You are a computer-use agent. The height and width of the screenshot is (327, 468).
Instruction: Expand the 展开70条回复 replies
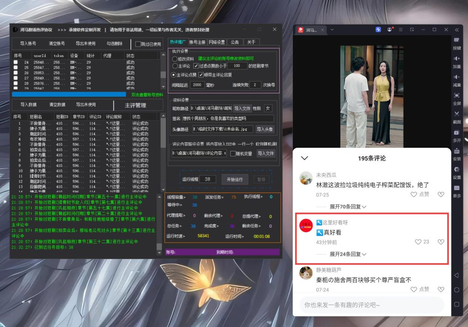[x=346, y=207]
